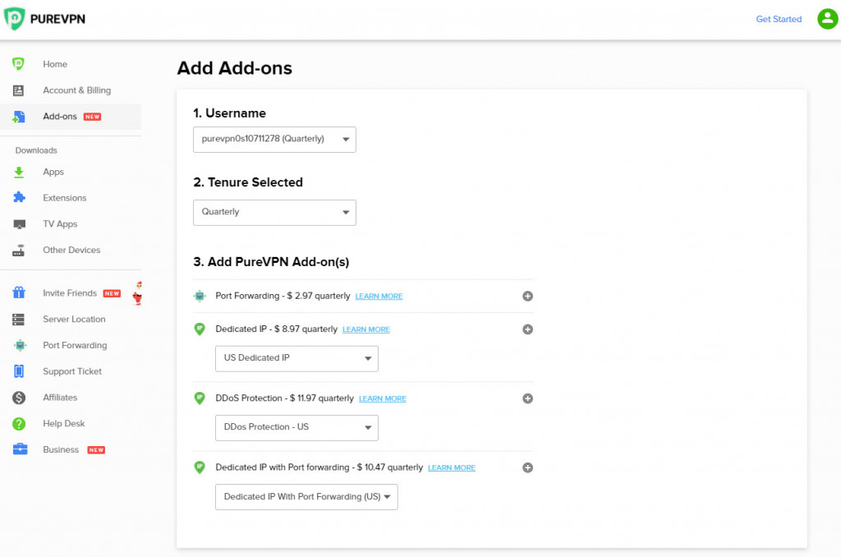Viewport: 841px width, 557px height.
Task: Click 'DDoS Protection - $ 11.97 quarterly' text
Action: (284, 398)
